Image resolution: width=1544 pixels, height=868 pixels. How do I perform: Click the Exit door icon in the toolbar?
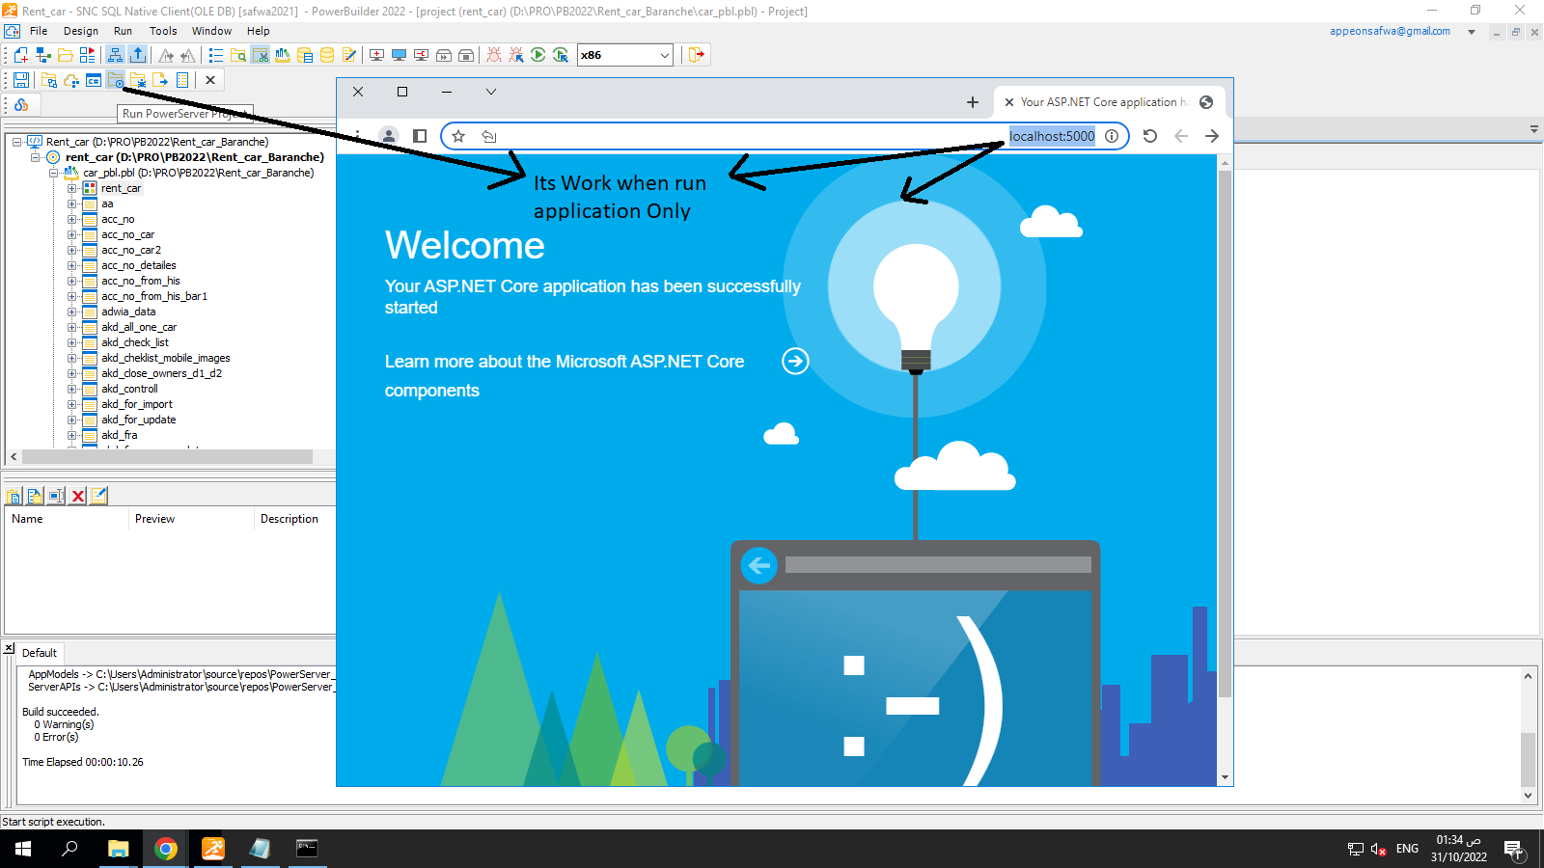pos(697,55)
